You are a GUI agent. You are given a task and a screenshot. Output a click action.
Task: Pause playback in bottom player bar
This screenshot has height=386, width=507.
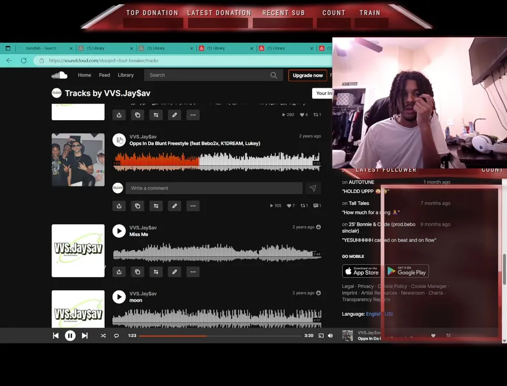[70, 336]
